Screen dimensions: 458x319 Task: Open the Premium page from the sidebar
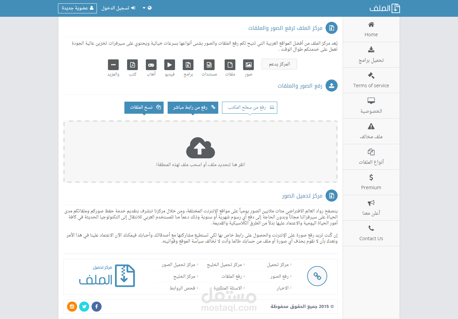(x=371, y=182)
